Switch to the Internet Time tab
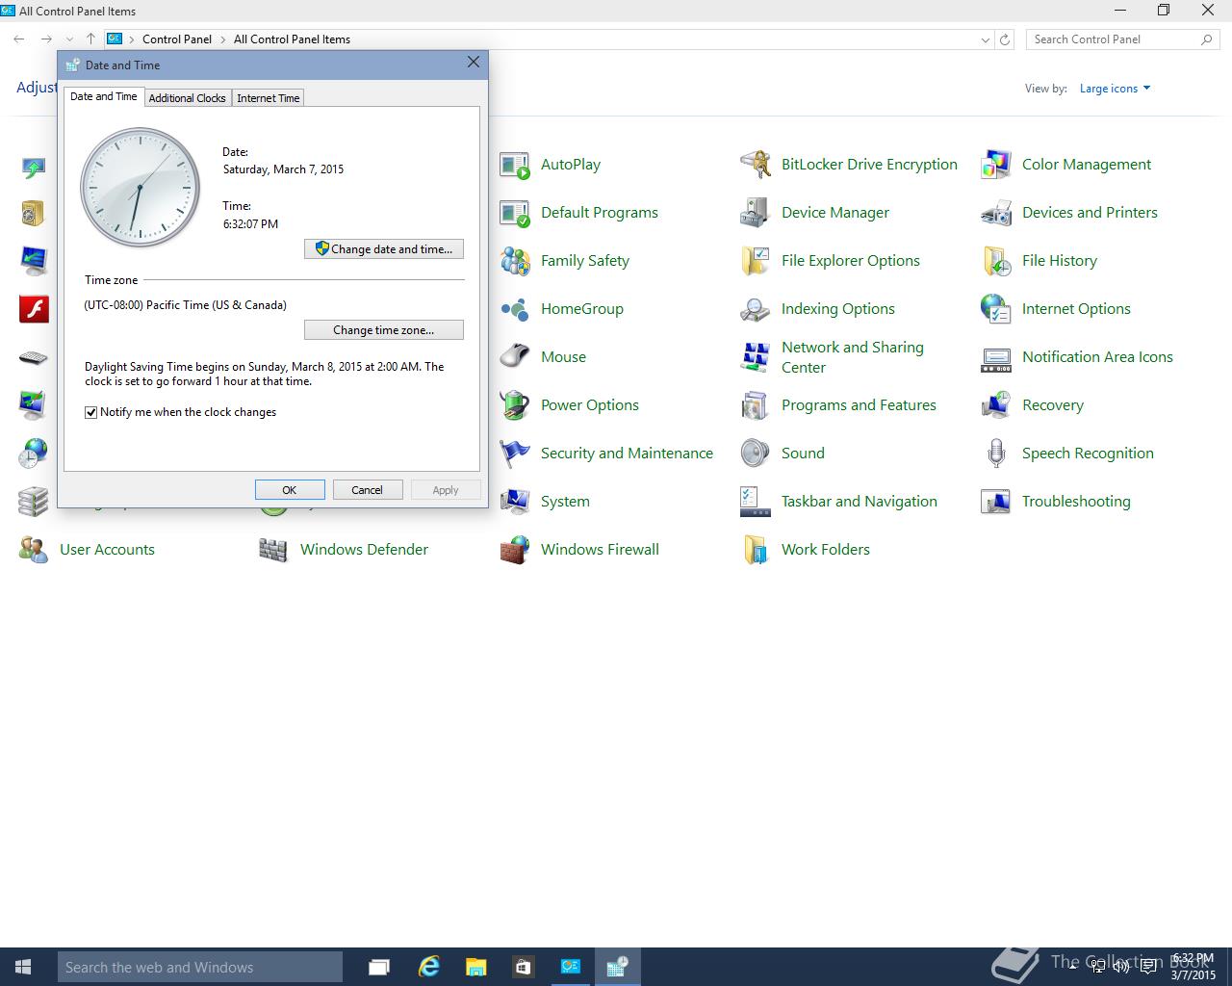The width and height of the screenshot is (1232, 986). click(x=268, y=98)
